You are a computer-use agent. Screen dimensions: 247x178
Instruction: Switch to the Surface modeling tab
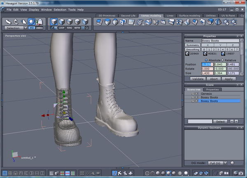coord(189,16)
